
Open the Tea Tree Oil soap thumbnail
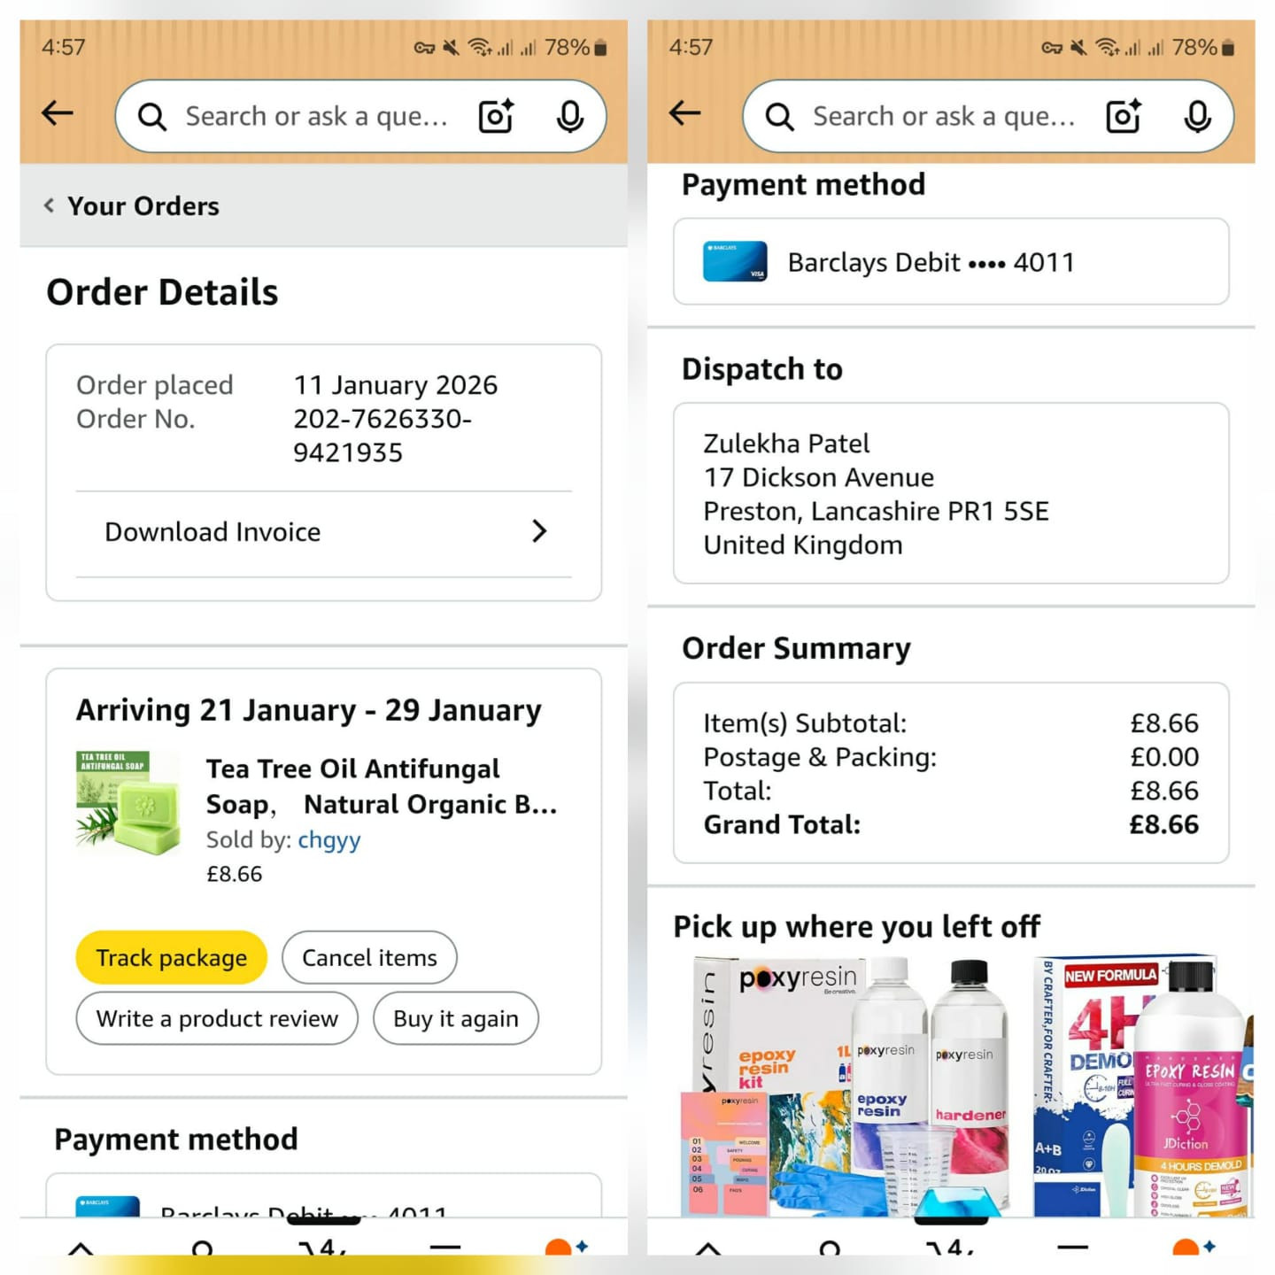[x=128, y=803]
